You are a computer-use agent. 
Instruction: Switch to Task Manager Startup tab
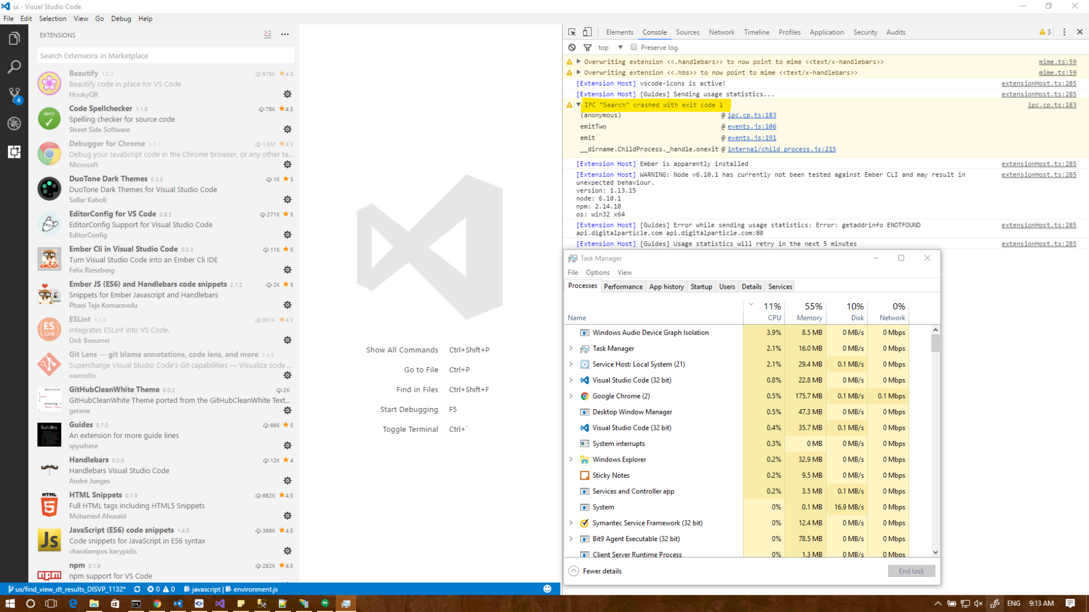tap(701, 286)
